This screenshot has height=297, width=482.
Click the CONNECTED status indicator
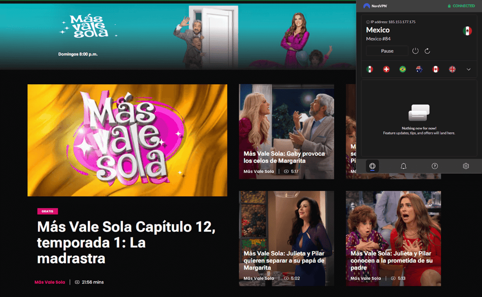461,6
